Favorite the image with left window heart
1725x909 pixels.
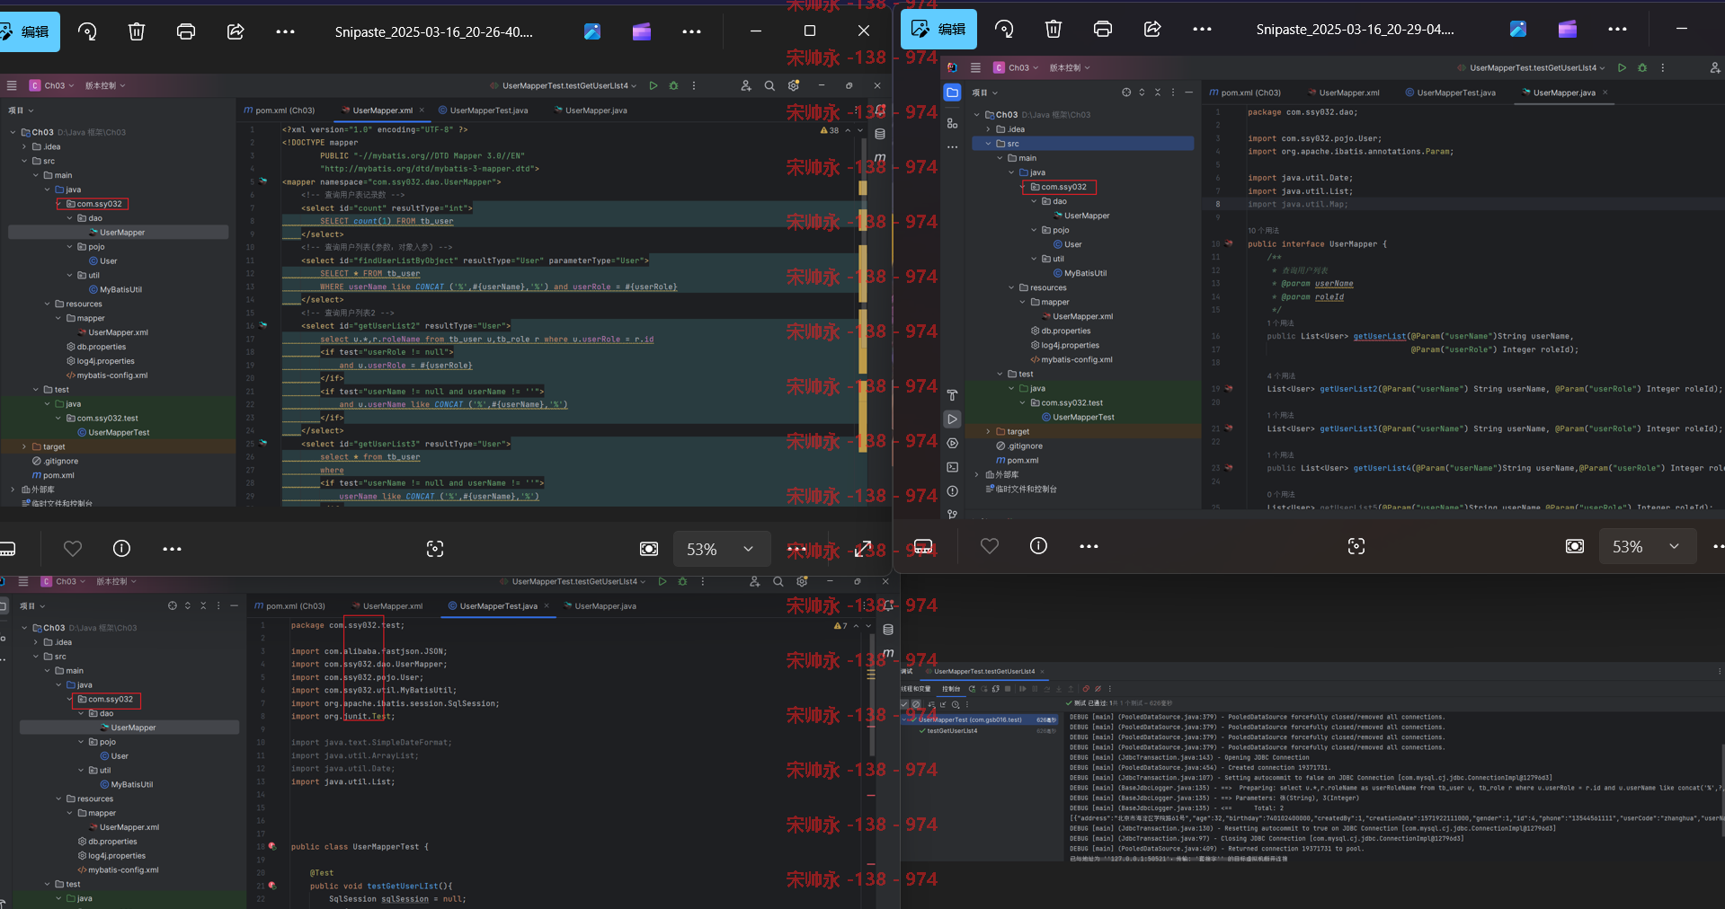tap(73, 548)
